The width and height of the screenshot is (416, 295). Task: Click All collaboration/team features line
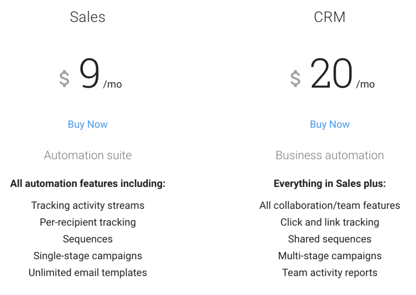[330, 206]
